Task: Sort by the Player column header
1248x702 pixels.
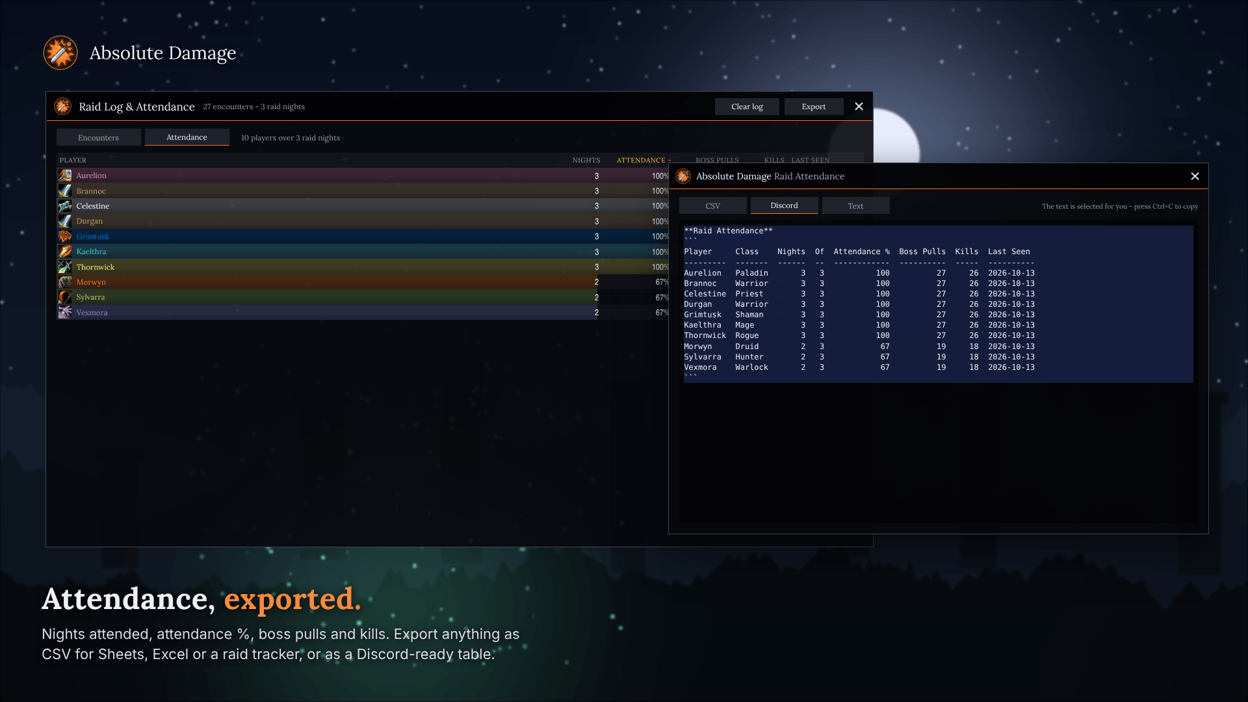Action: (73, 160)
